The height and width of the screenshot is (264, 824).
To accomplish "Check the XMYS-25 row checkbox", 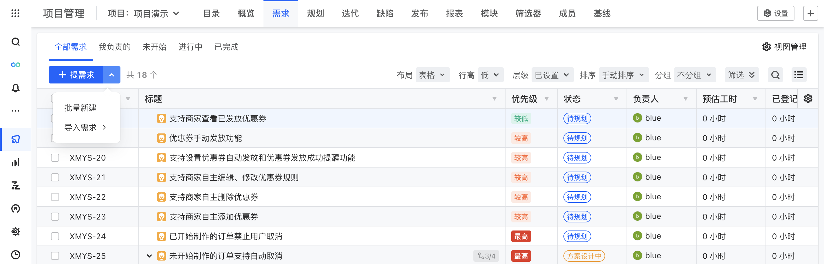I will pyautogui.click(x=55, y=256).
